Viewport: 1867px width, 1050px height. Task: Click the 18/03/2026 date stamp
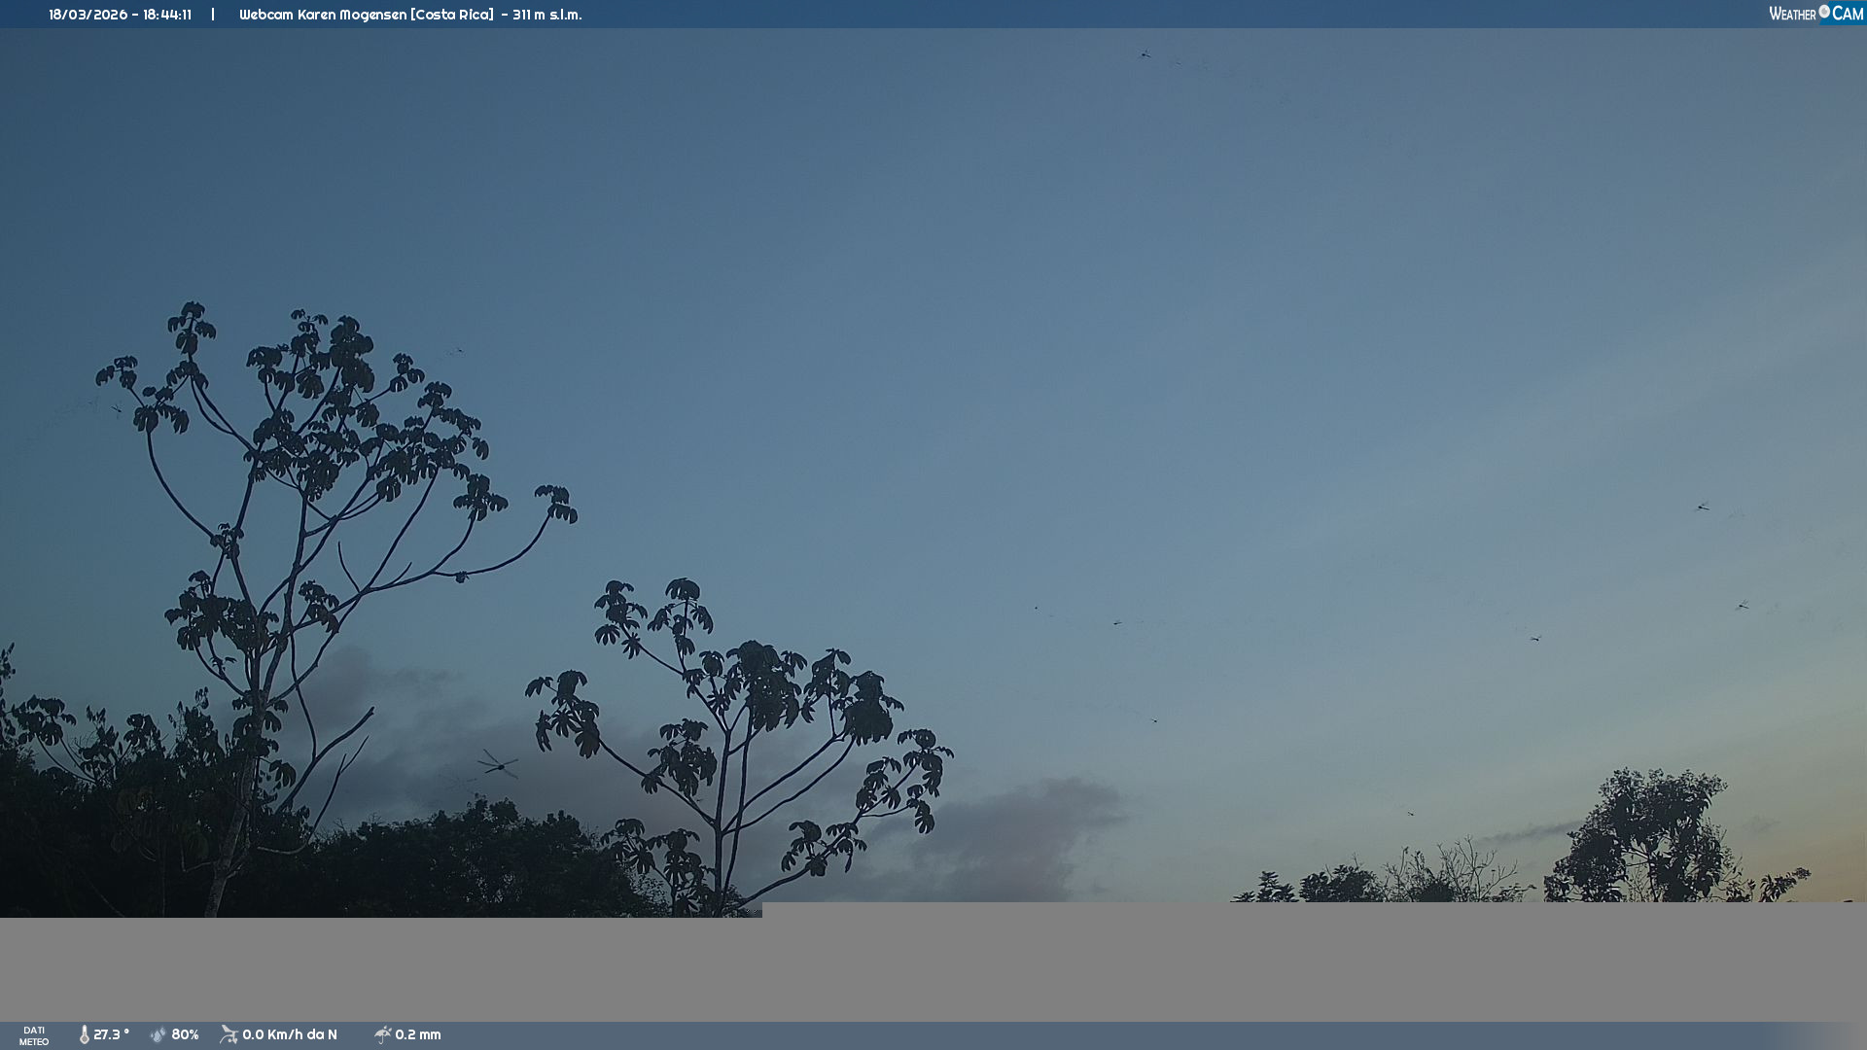(88, 15)
